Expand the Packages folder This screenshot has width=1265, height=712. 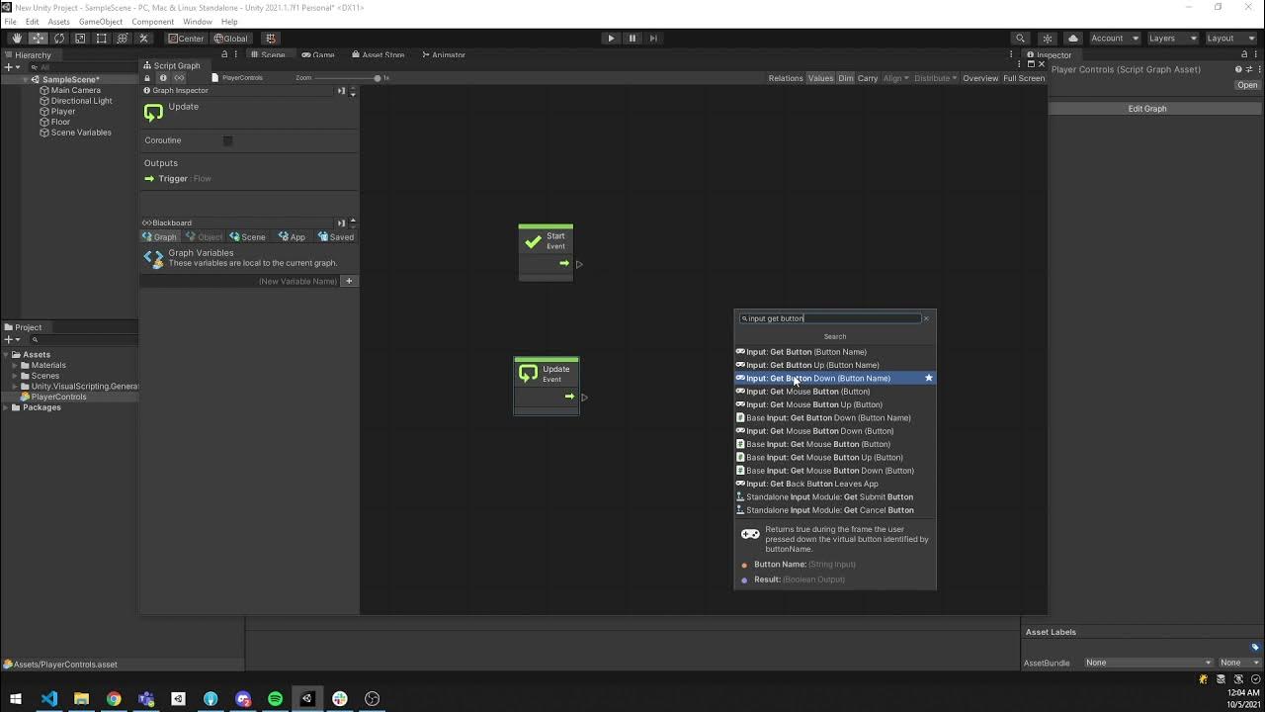coord(6,407)
